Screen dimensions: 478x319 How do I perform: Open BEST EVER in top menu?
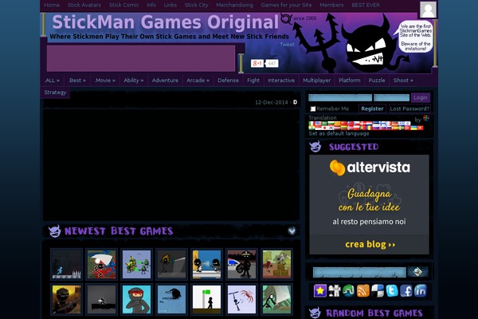click(366, 6)
